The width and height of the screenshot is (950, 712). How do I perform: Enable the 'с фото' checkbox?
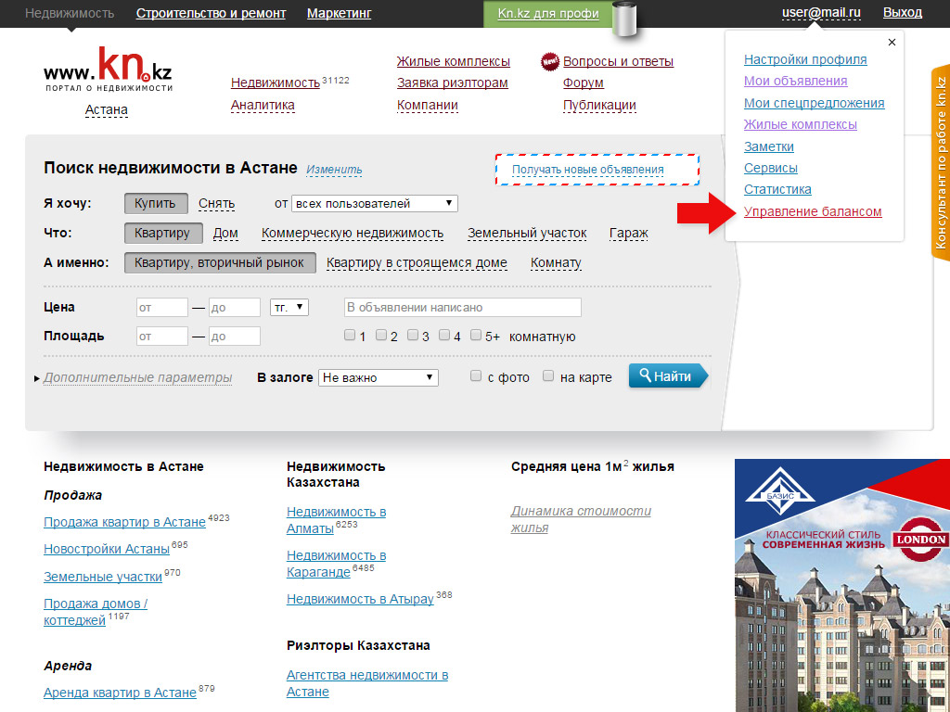[x=476, y=376]
